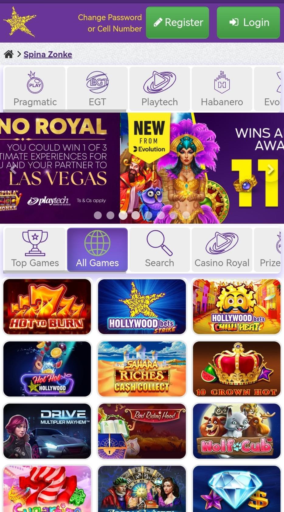Advance banner with right arrow
284x512 pixels.
[x=270, y=170]
